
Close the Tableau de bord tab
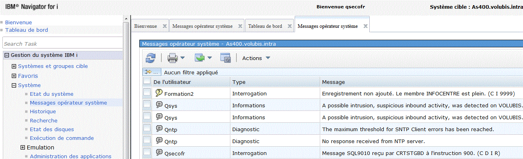tap(289, 26)
